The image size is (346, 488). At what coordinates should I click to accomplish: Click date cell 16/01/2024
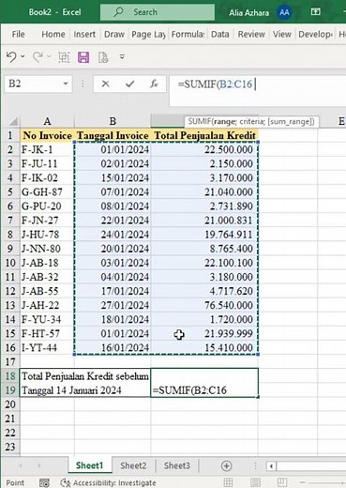pos(113,347)
